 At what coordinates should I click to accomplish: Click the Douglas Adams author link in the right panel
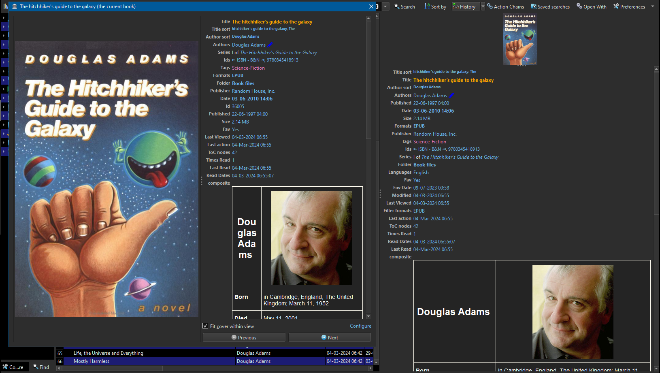pos(430,96)
